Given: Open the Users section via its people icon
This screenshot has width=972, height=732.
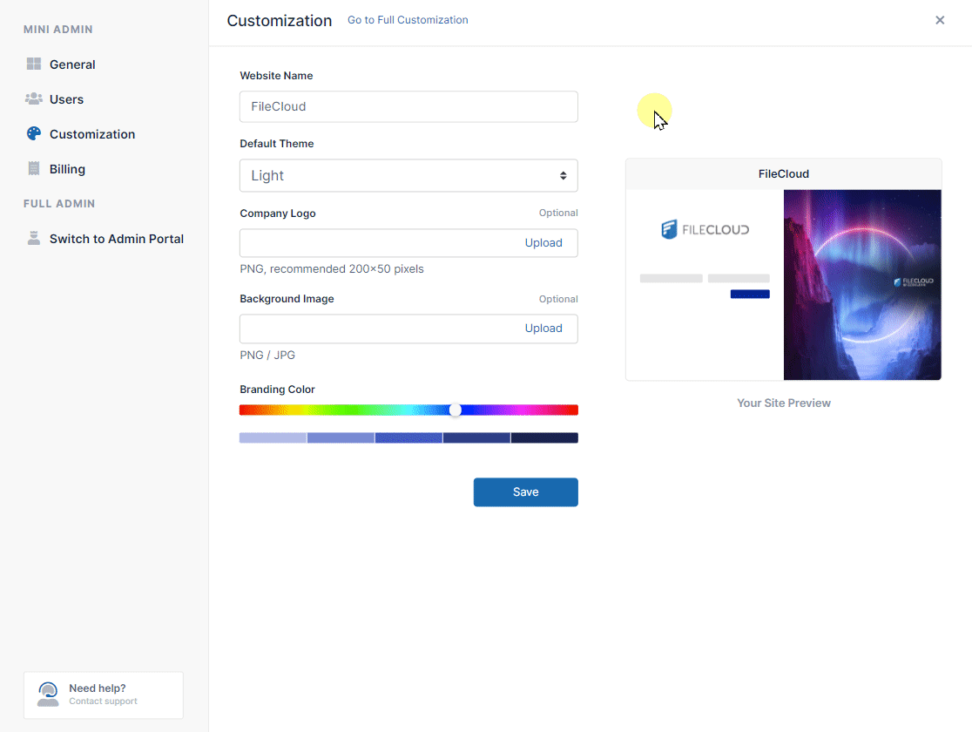Looking at the screenshot, I should [35, 98].
